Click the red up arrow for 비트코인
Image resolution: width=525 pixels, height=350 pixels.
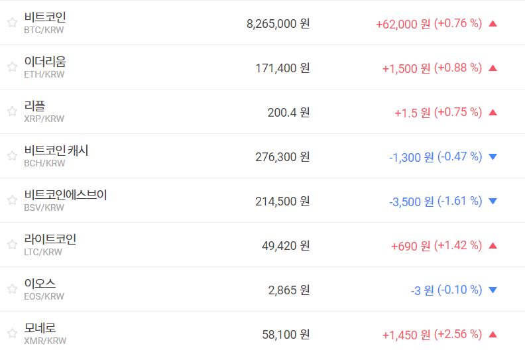(x=493, y=24)
